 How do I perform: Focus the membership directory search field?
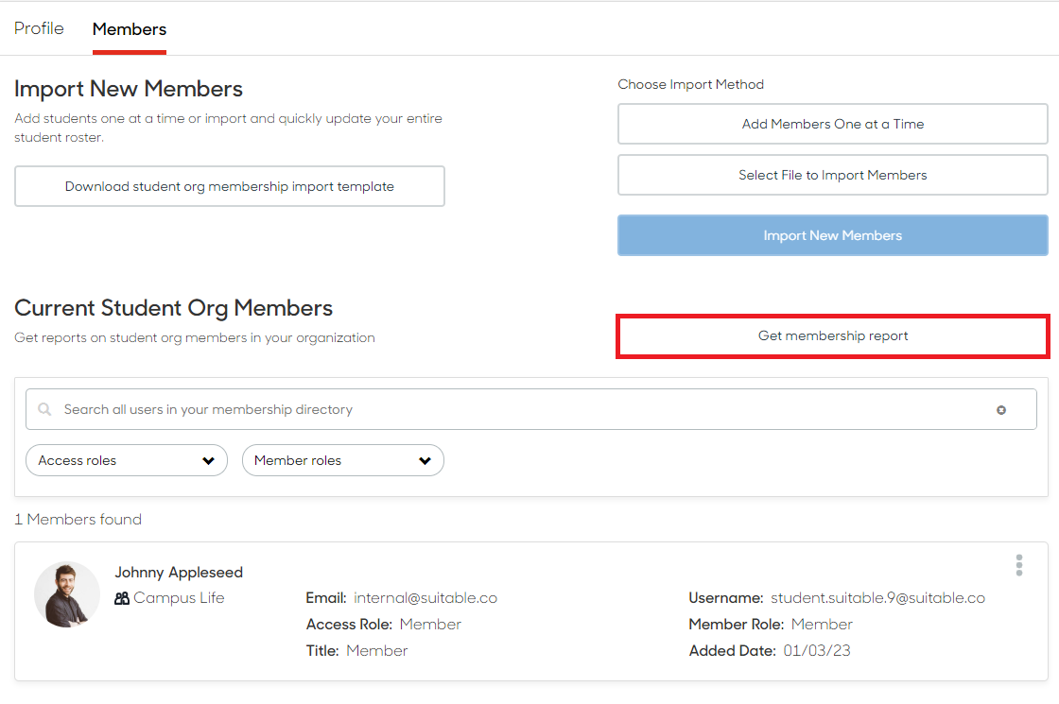pos(530,409)
